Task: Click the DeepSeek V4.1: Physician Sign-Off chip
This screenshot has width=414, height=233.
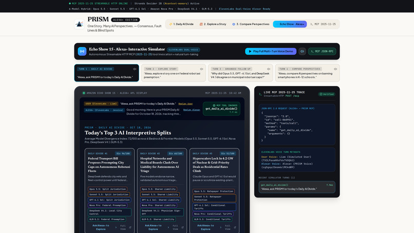Action: point(162,212)
